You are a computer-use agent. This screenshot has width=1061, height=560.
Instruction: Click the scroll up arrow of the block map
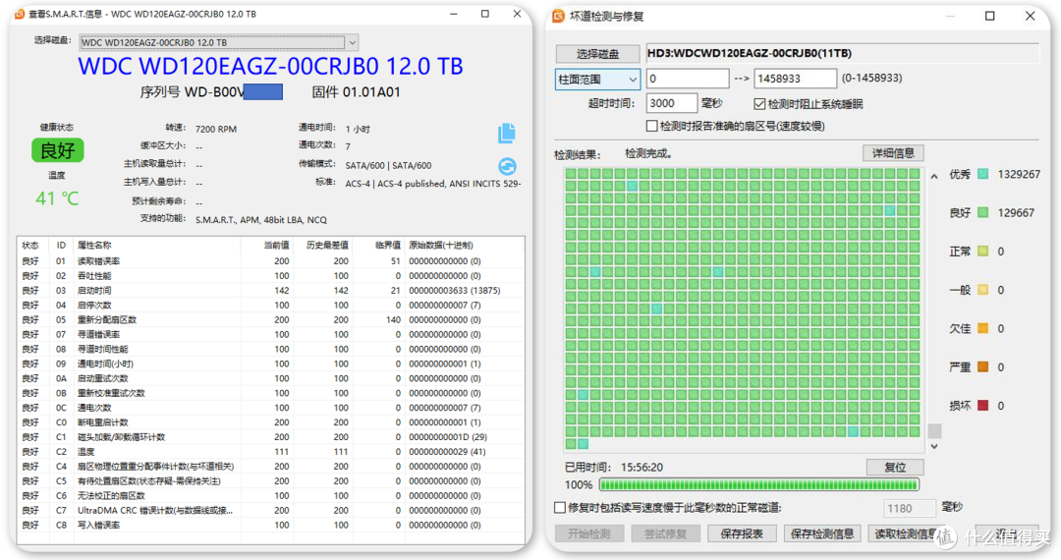point(934,176)
